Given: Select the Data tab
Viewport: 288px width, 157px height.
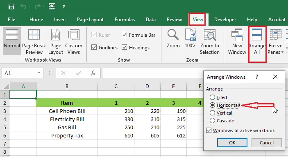Looking at the screenshot, I should (x=151, y=20).
